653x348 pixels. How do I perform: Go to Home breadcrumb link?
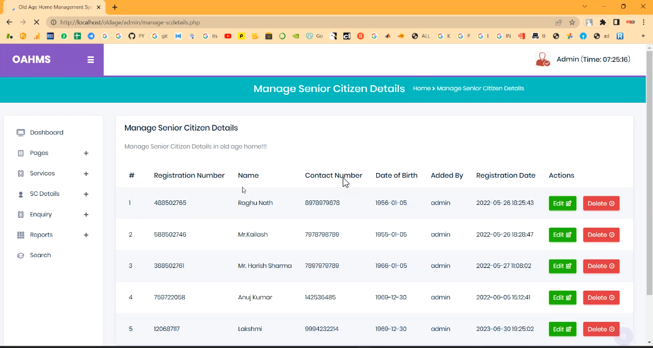coord(421,89)
